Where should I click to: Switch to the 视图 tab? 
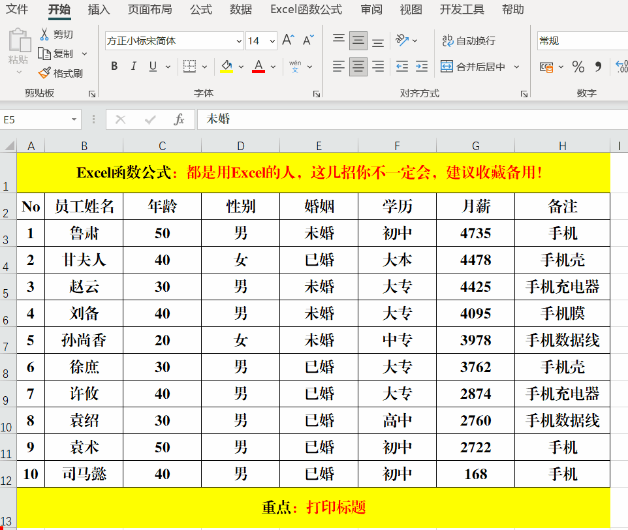tap(411, 9)
